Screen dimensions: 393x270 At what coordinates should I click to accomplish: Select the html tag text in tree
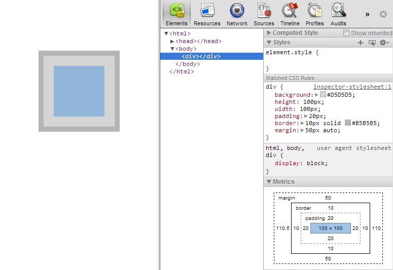pos(180,33)
